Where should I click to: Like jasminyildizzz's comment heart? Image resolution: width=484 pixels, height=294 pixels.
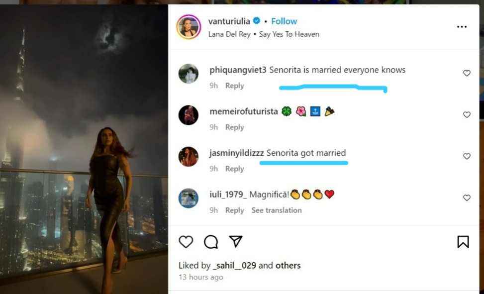click(467, 156)
